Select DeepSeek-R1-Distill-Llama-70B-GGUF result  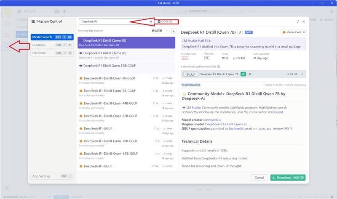tap(126, 143)
